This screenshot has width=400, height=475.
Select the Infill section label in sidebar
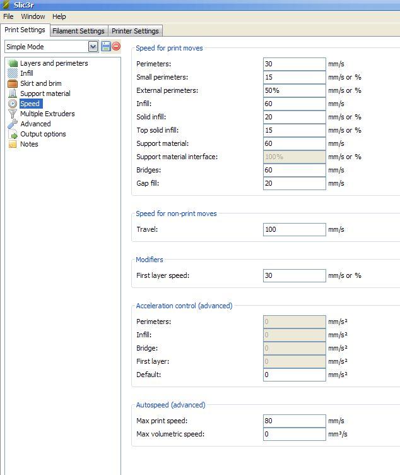click(x=26, y=73)
